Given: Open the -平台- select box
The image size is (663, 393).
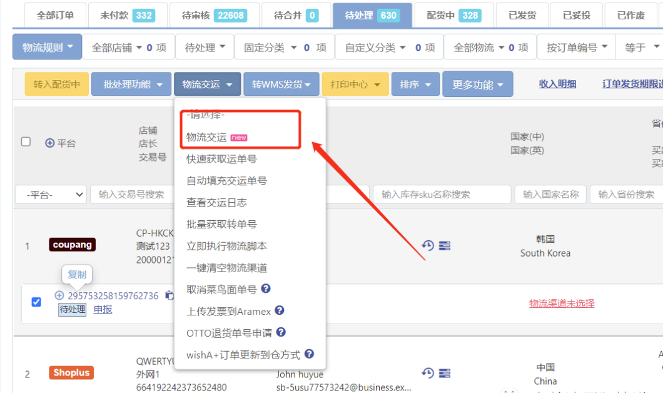Looking at the screenshot, I should [51, 195].
